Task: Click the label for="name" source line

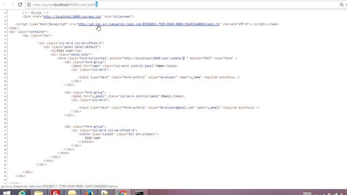Action: click(x=124, y=66)
